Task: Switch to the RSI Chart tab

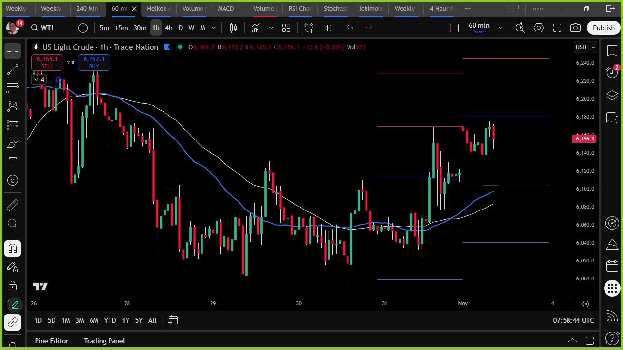Action: [x=300, y=8]
